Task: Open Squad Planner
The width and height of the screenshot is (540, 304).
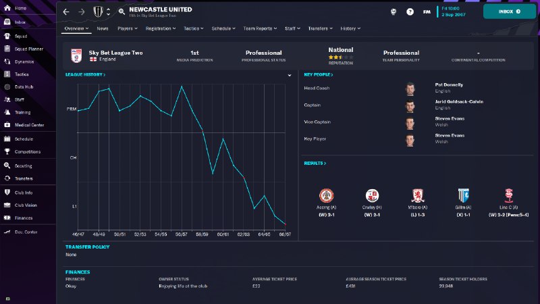Action: click(28, 49)
